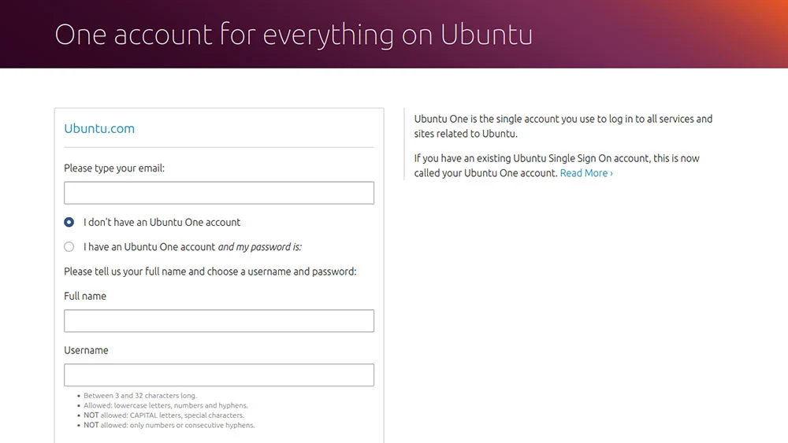Click the "existing Ubuntu Single Sign On account" paragraph
The width and height of the screenshot is (788, 443).
click(557, 165)
